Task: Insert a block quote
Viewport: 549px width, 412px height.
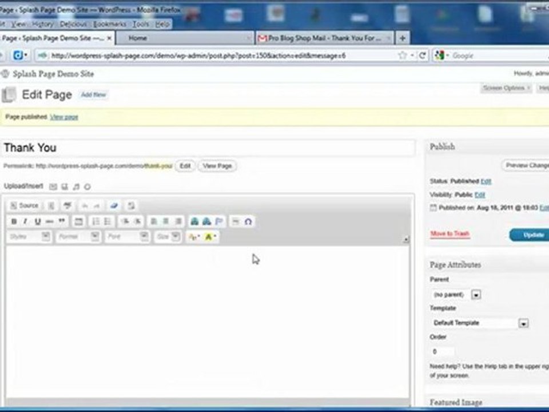Action: click(x=62, y=221)
